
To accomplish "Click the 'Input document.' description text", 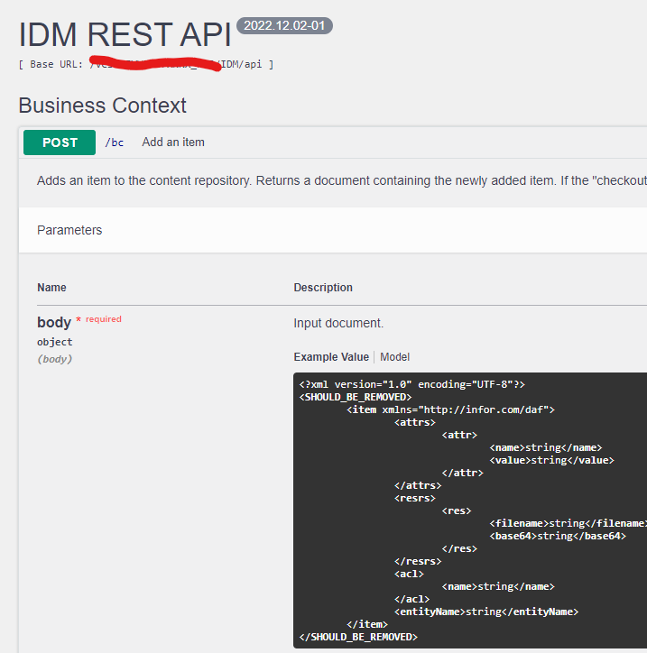I will point(338,323).
